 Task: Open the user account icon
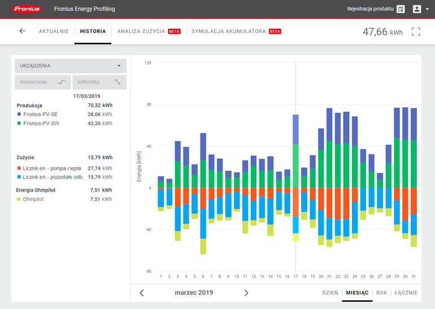click(x=417, y=9)
